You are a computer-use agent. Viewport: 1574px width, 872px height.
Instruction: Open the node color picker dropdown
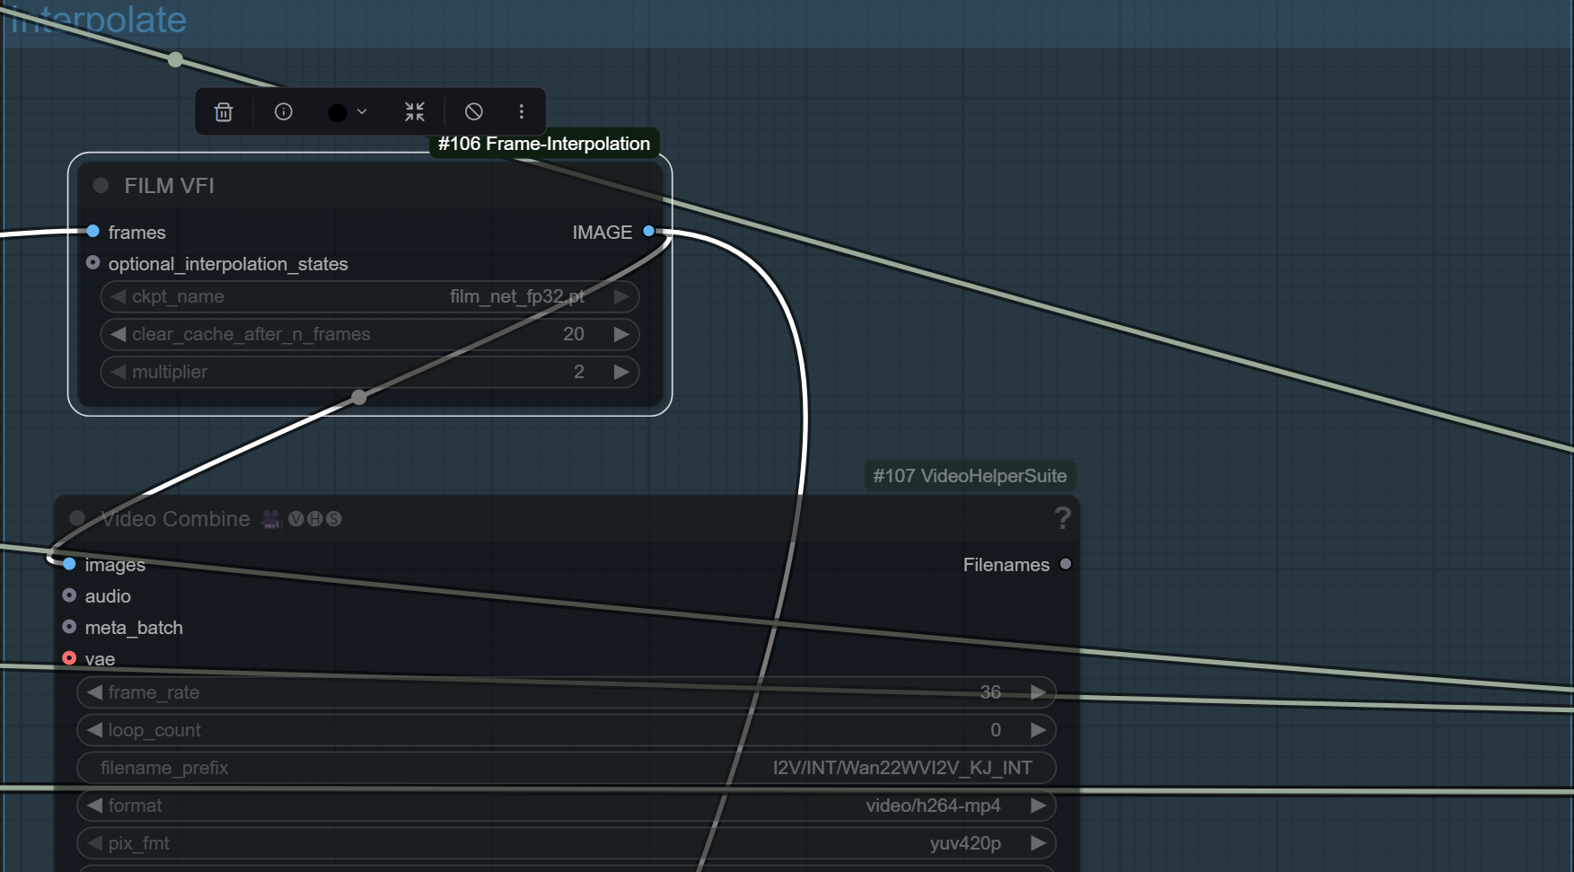point(347,111)
